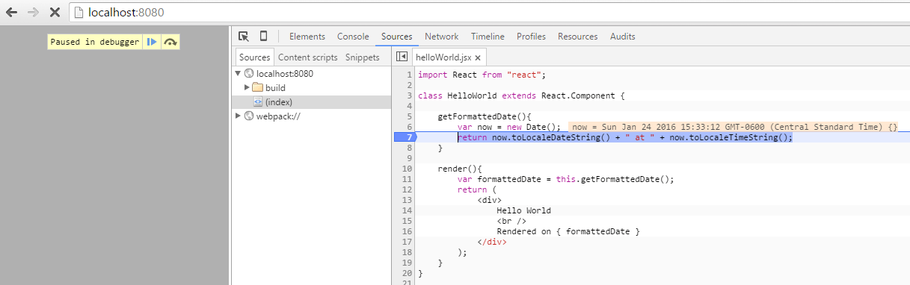Open the Timeline panel
This screenshot has height=285, width=910.
click(x=488, y=36)
